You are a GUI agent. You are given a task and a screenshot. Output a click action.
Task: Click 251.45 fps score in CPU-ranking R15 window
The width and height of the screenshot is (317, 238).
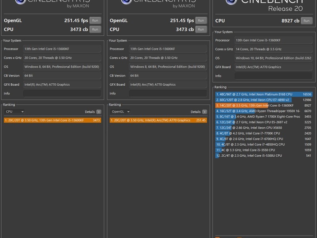pos(76,20)
